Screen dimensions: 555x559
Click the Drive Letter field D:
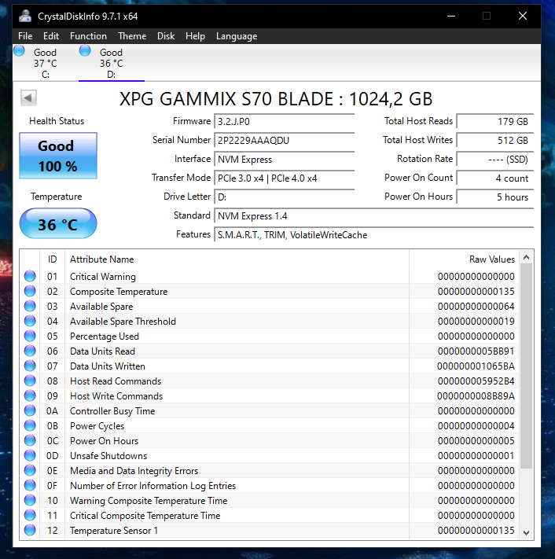tap(284, 197)
